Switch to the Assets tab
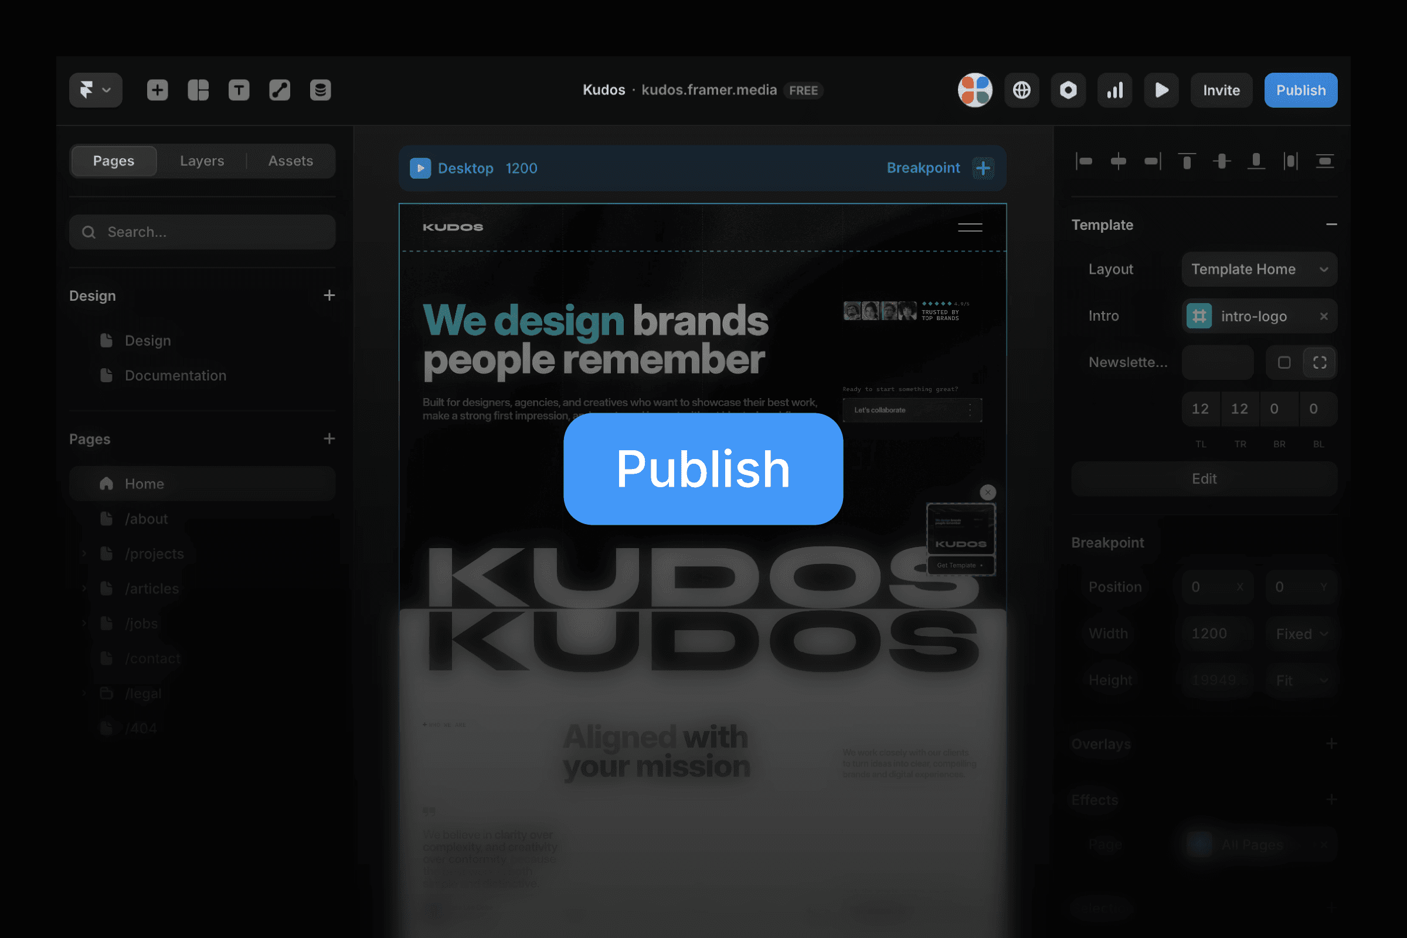The width and height of the screenshot is (1407, 938). click(291, 161)
